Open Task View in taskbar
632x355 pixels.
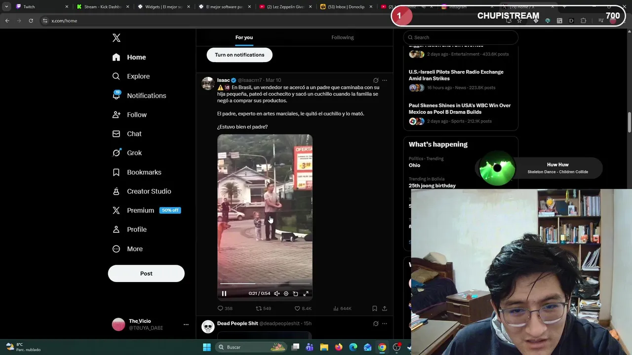(x=295, y=347)
